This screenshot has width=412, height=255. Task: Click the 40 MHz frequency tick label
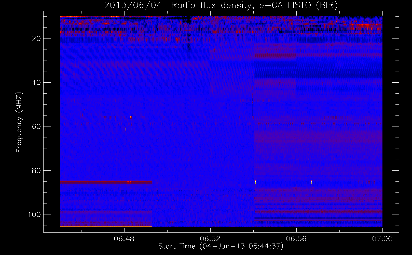coord(37,83)
